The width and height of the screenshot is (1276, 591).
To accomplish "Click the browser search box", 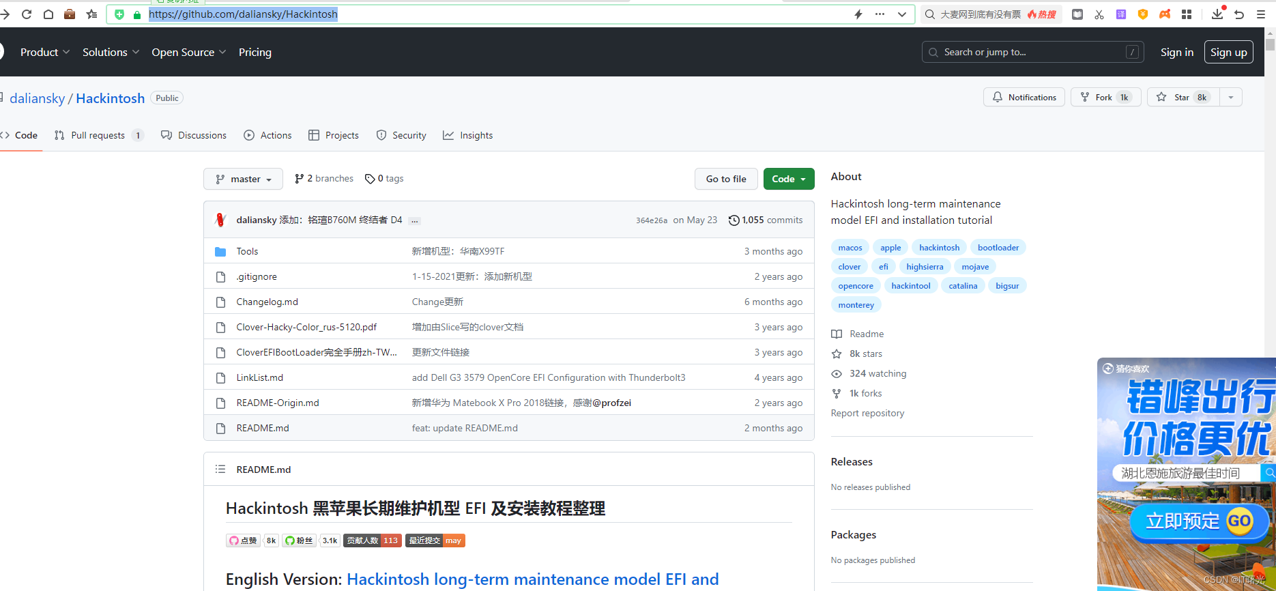I will pos(991,14).
